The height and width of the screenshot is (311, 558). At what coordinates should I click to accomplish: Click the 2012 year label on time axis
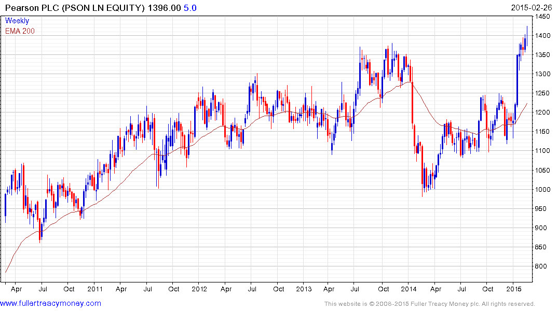pos(199,289)
